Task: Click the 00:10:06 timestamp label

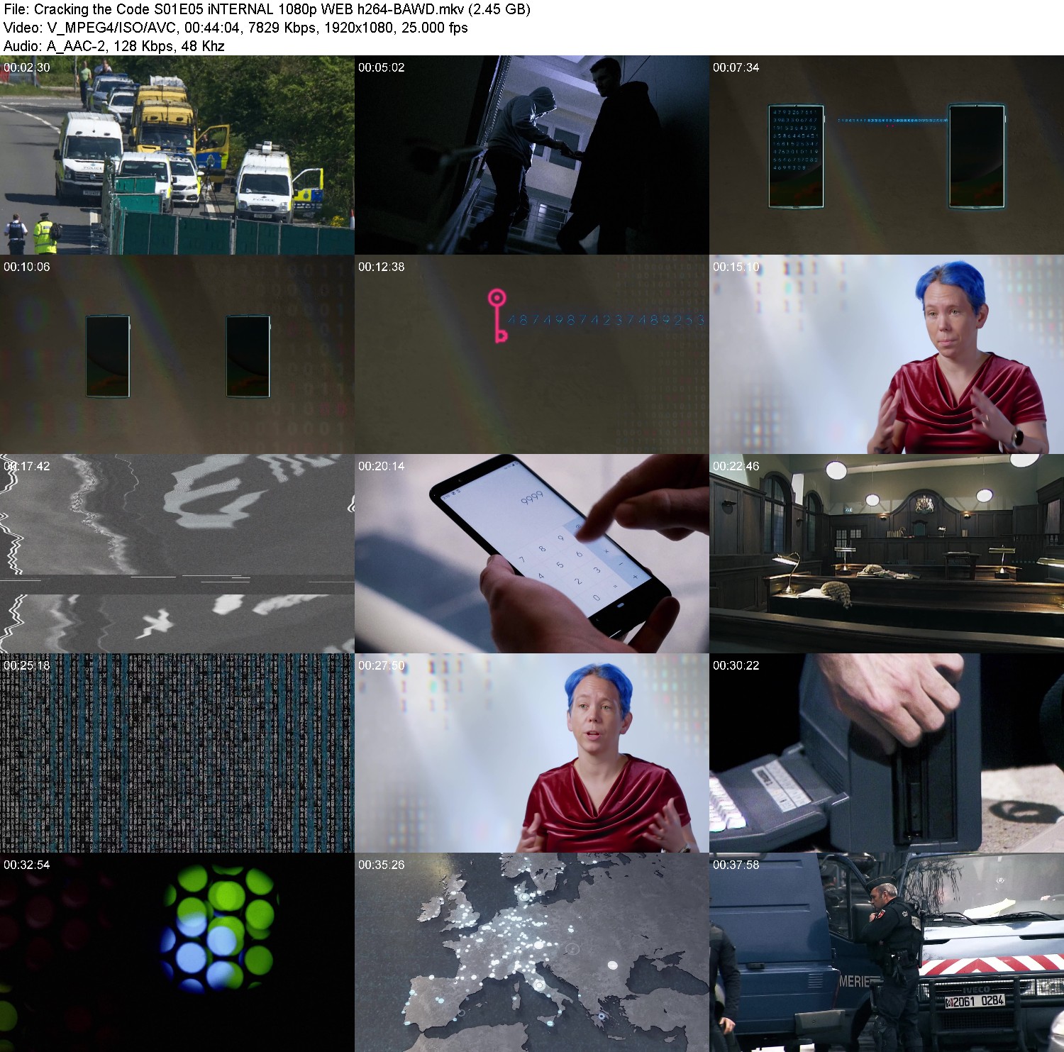Action: point(27,267)
